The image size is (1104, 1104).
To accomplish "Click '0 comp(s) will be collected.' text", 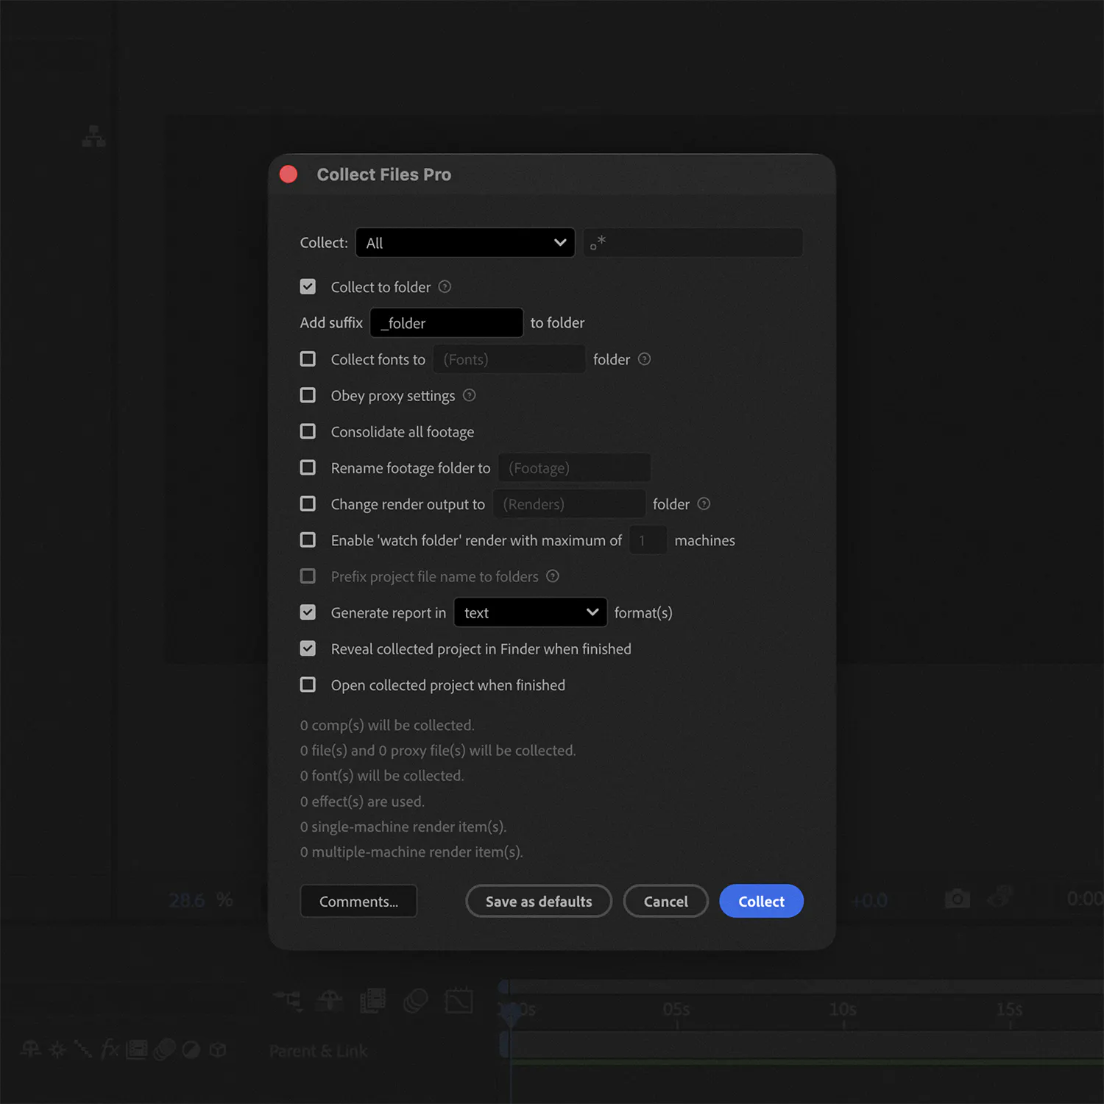I will point(387,725).
